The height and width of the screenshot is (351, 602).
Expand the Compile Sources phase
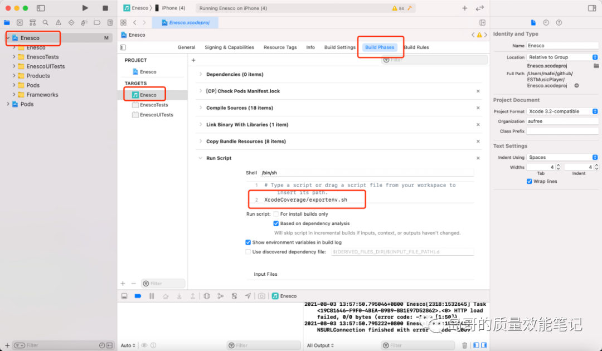tap(201, 108)
